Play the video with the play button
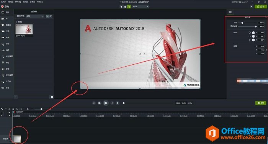The height and width of the screenshot is (144, 268). 106,103
